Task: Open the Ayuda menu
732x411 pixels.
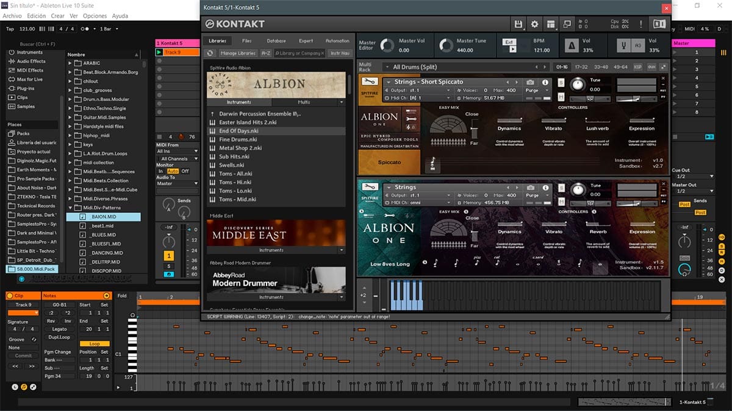Action: [x=120, y=16]
